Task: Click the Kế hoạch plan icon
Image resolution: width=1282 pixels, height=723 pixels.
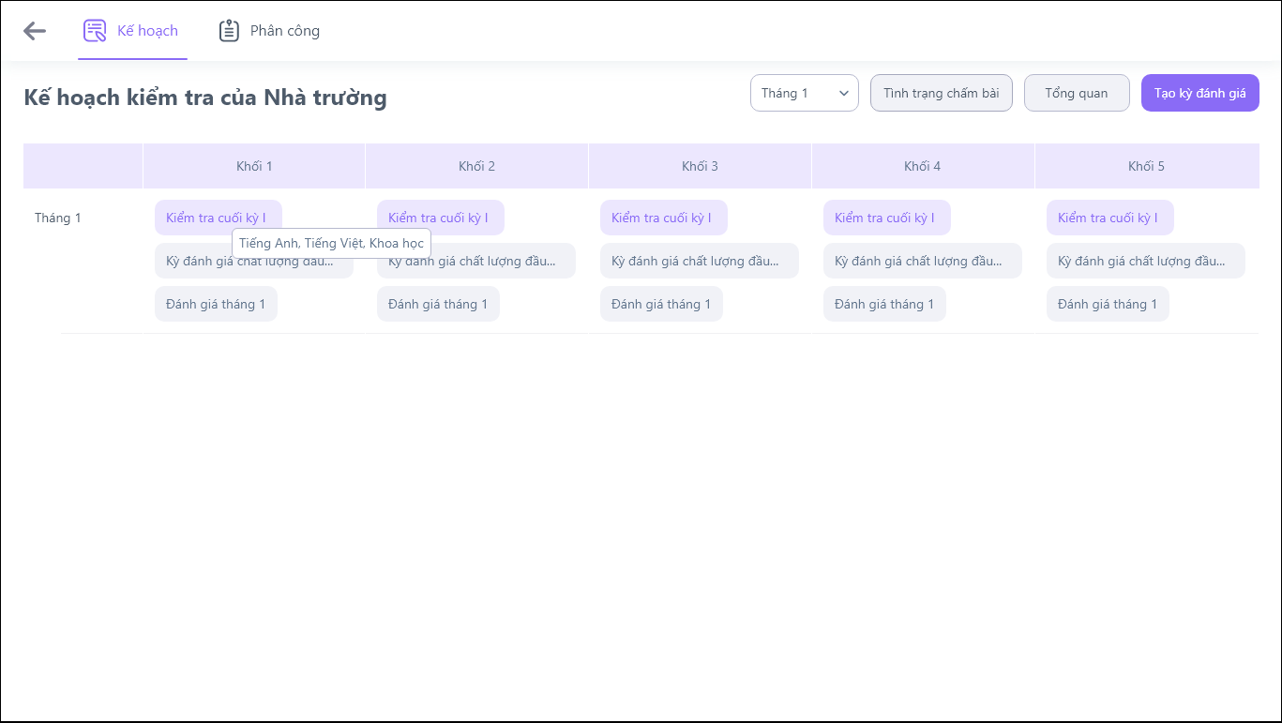Action: [x=95, y=31]
